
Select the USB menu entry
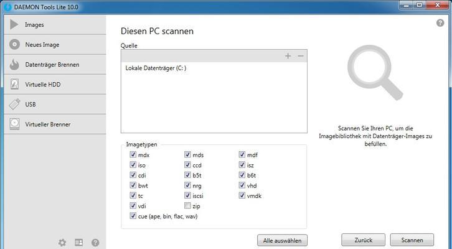pos(55,105)
